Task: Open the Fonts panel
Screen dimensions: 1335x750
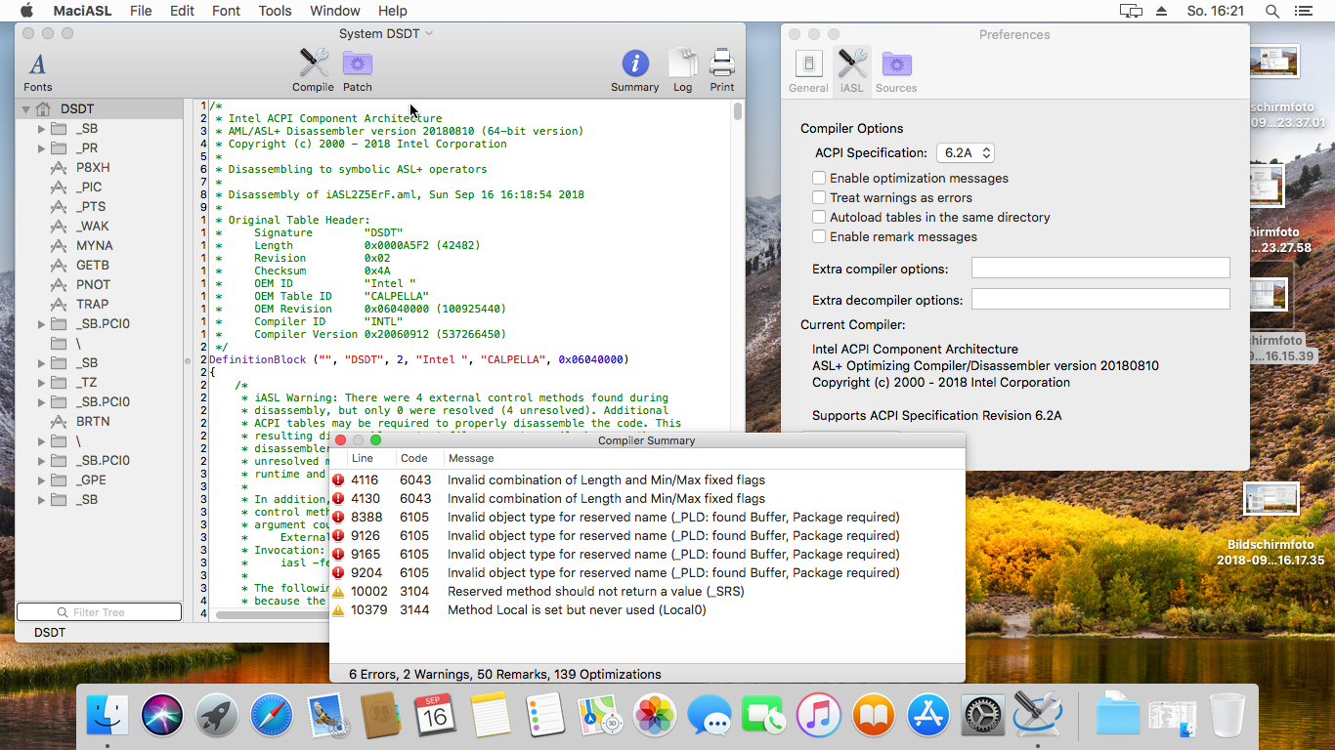Action: (38, 69)
